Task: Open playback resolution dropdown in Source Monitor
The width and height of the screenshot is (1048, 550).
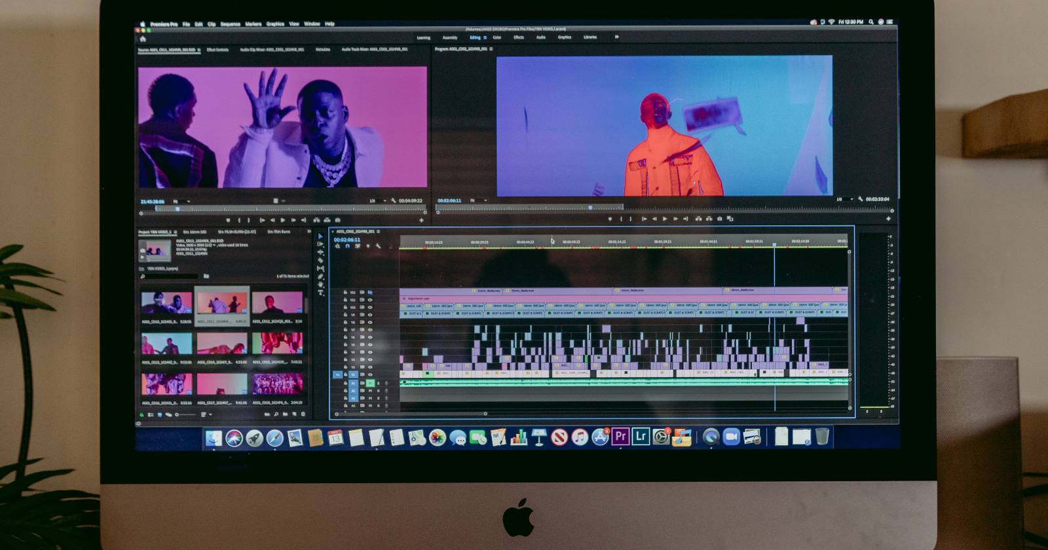Action: tap(378, 200)
